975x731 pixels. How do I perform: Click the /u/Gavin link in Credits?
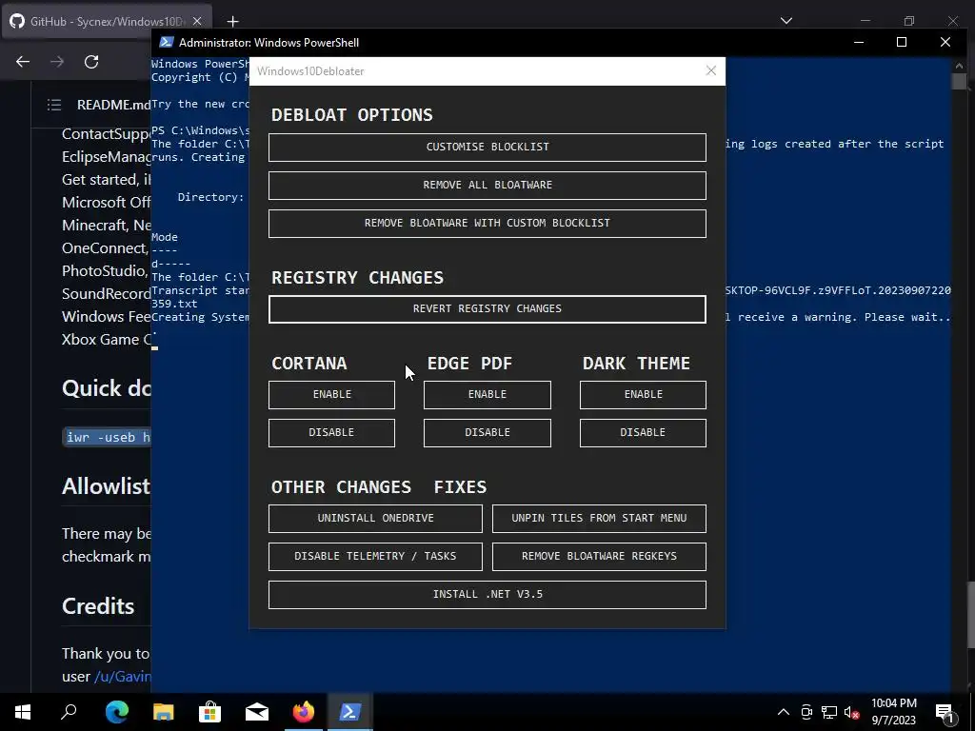(x=123, y=677)
